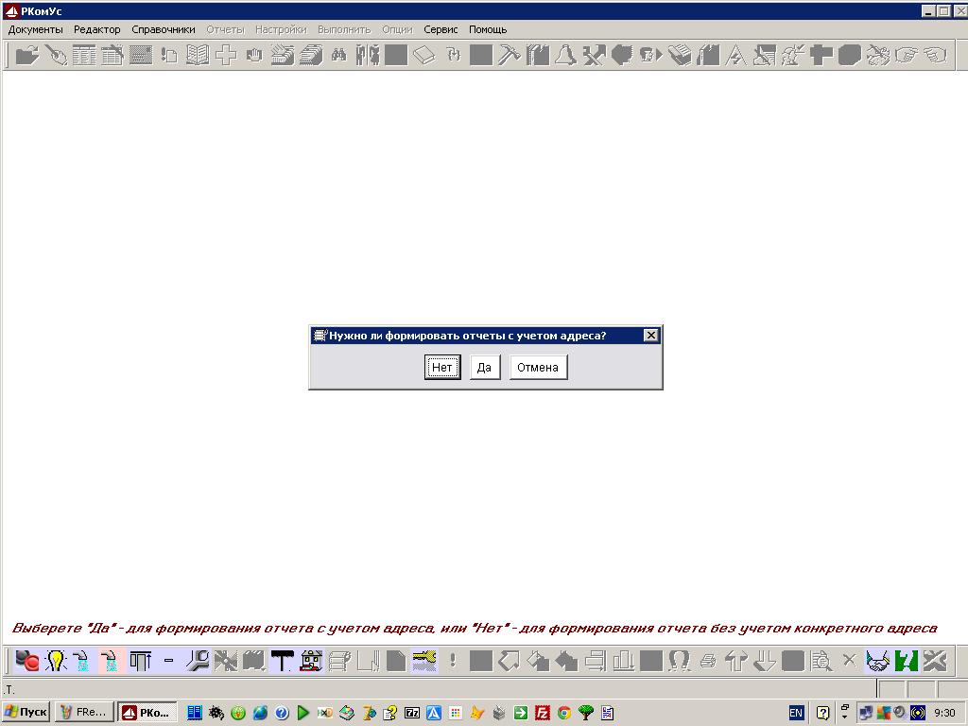Viewport: 968px width, 726px height.
Task: Click the bell icon in top toolbar
Action: pyautogui.click(x=565, y=55)
